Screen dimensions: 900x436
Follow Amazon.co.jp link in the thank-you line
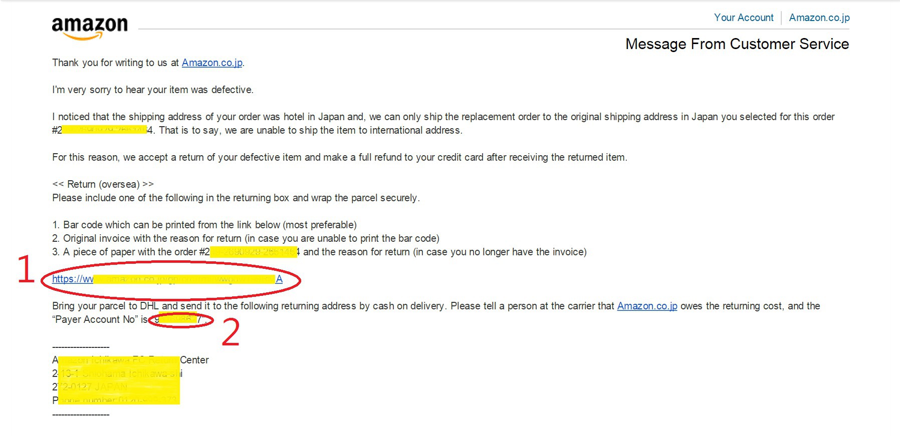click(212, 63)
